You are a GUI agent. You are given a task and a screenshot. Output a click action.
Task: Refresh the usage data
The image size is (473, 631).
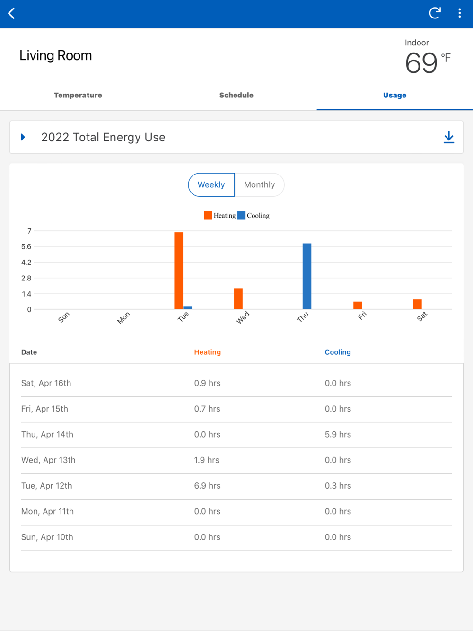[x=435, y=13]
